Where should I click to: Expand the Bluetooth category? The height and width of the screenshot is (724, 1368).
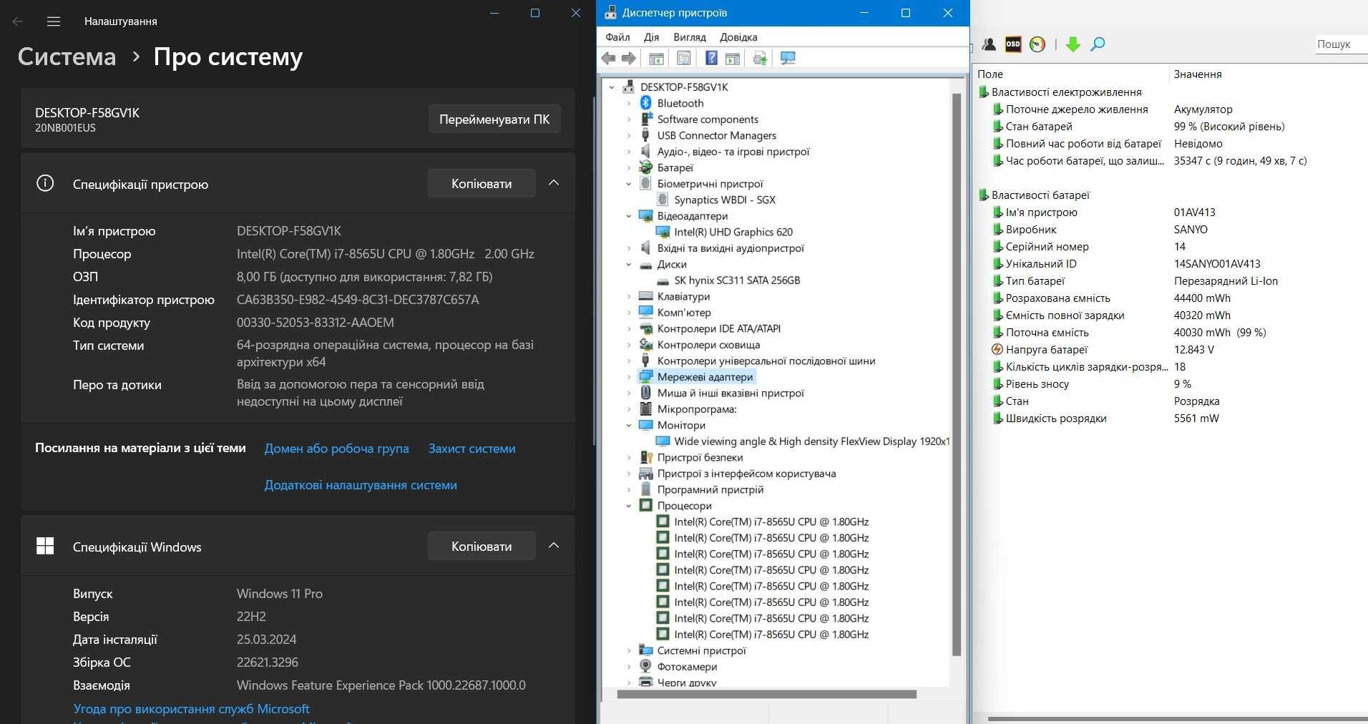tap(629, 103)
